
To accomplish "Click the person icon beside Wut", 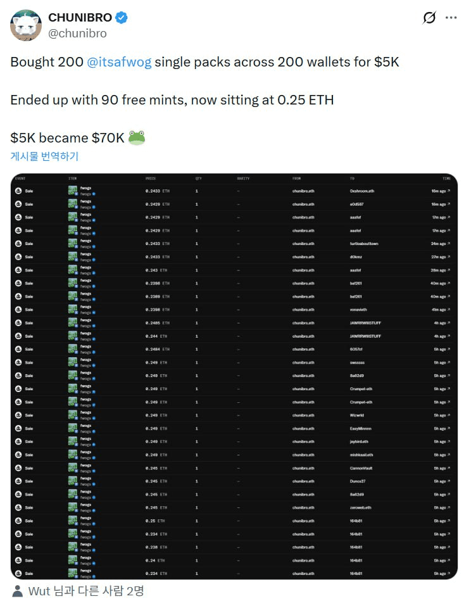I will coord(19,591).
